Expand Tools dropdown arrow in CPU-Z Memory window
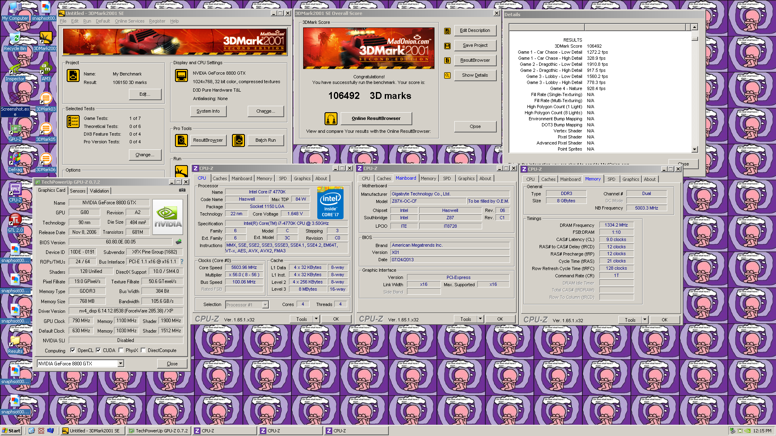The height and width of the screenshot is (436, 776). coord(645,320)
